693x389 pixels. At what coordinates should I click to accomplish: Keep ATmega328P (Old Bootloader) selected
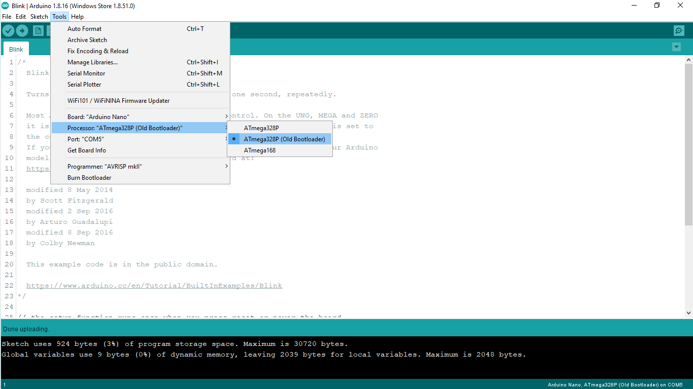point(285,139)
